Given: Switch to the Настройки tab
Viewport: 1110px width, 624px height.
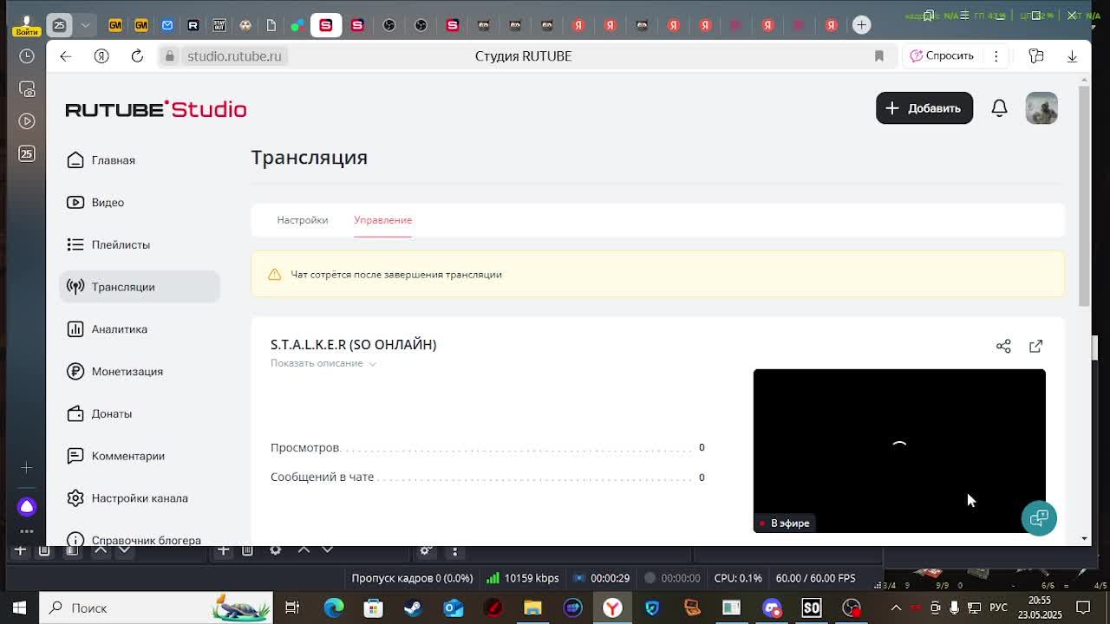Looking at the screenshot, I should click(x=302, y=220).
